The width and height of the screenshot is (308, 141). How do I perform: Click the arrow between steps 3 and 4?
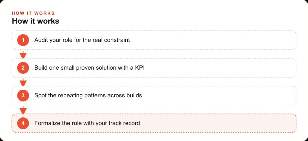[23, 110]
